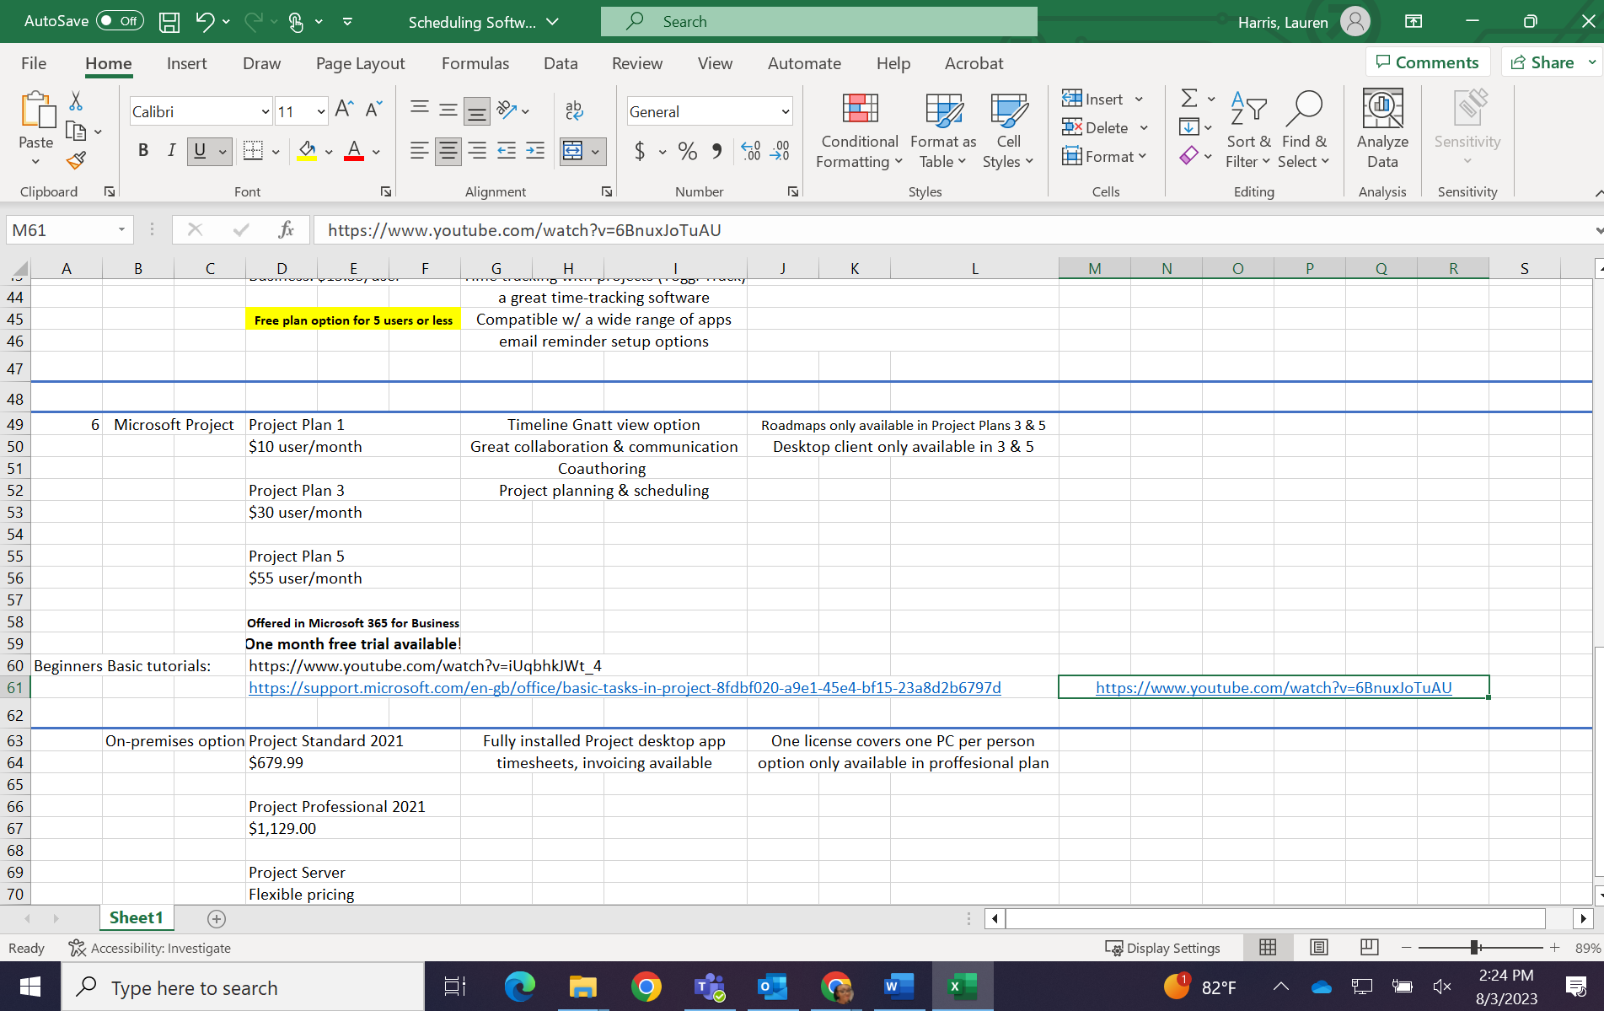
Task: Click Insert Function fx icon
Action: [286, 229]
